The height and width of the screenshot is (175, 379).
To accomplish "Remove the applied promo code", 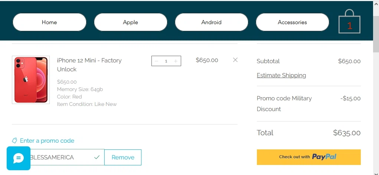I will click(123, 157).
